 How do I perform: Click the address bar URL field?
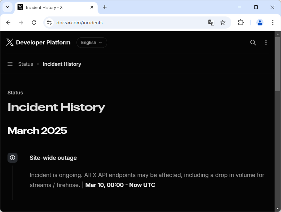click(x=129, y=23)
